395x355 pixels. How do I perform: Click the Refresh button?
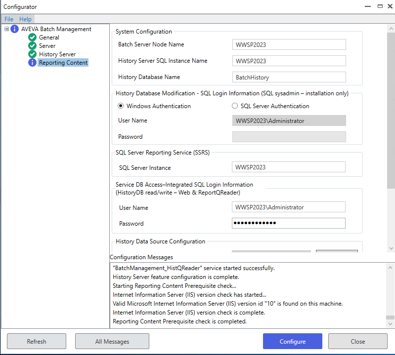click(x=37, y=341)
